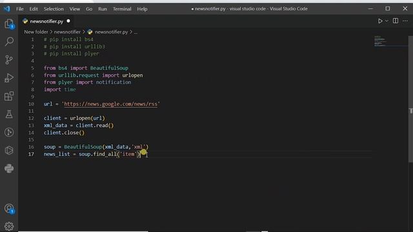This screenshot has width=413, height=232.
Task: Open the Explorer view in activity bar
Action: (x=9, y=24)
